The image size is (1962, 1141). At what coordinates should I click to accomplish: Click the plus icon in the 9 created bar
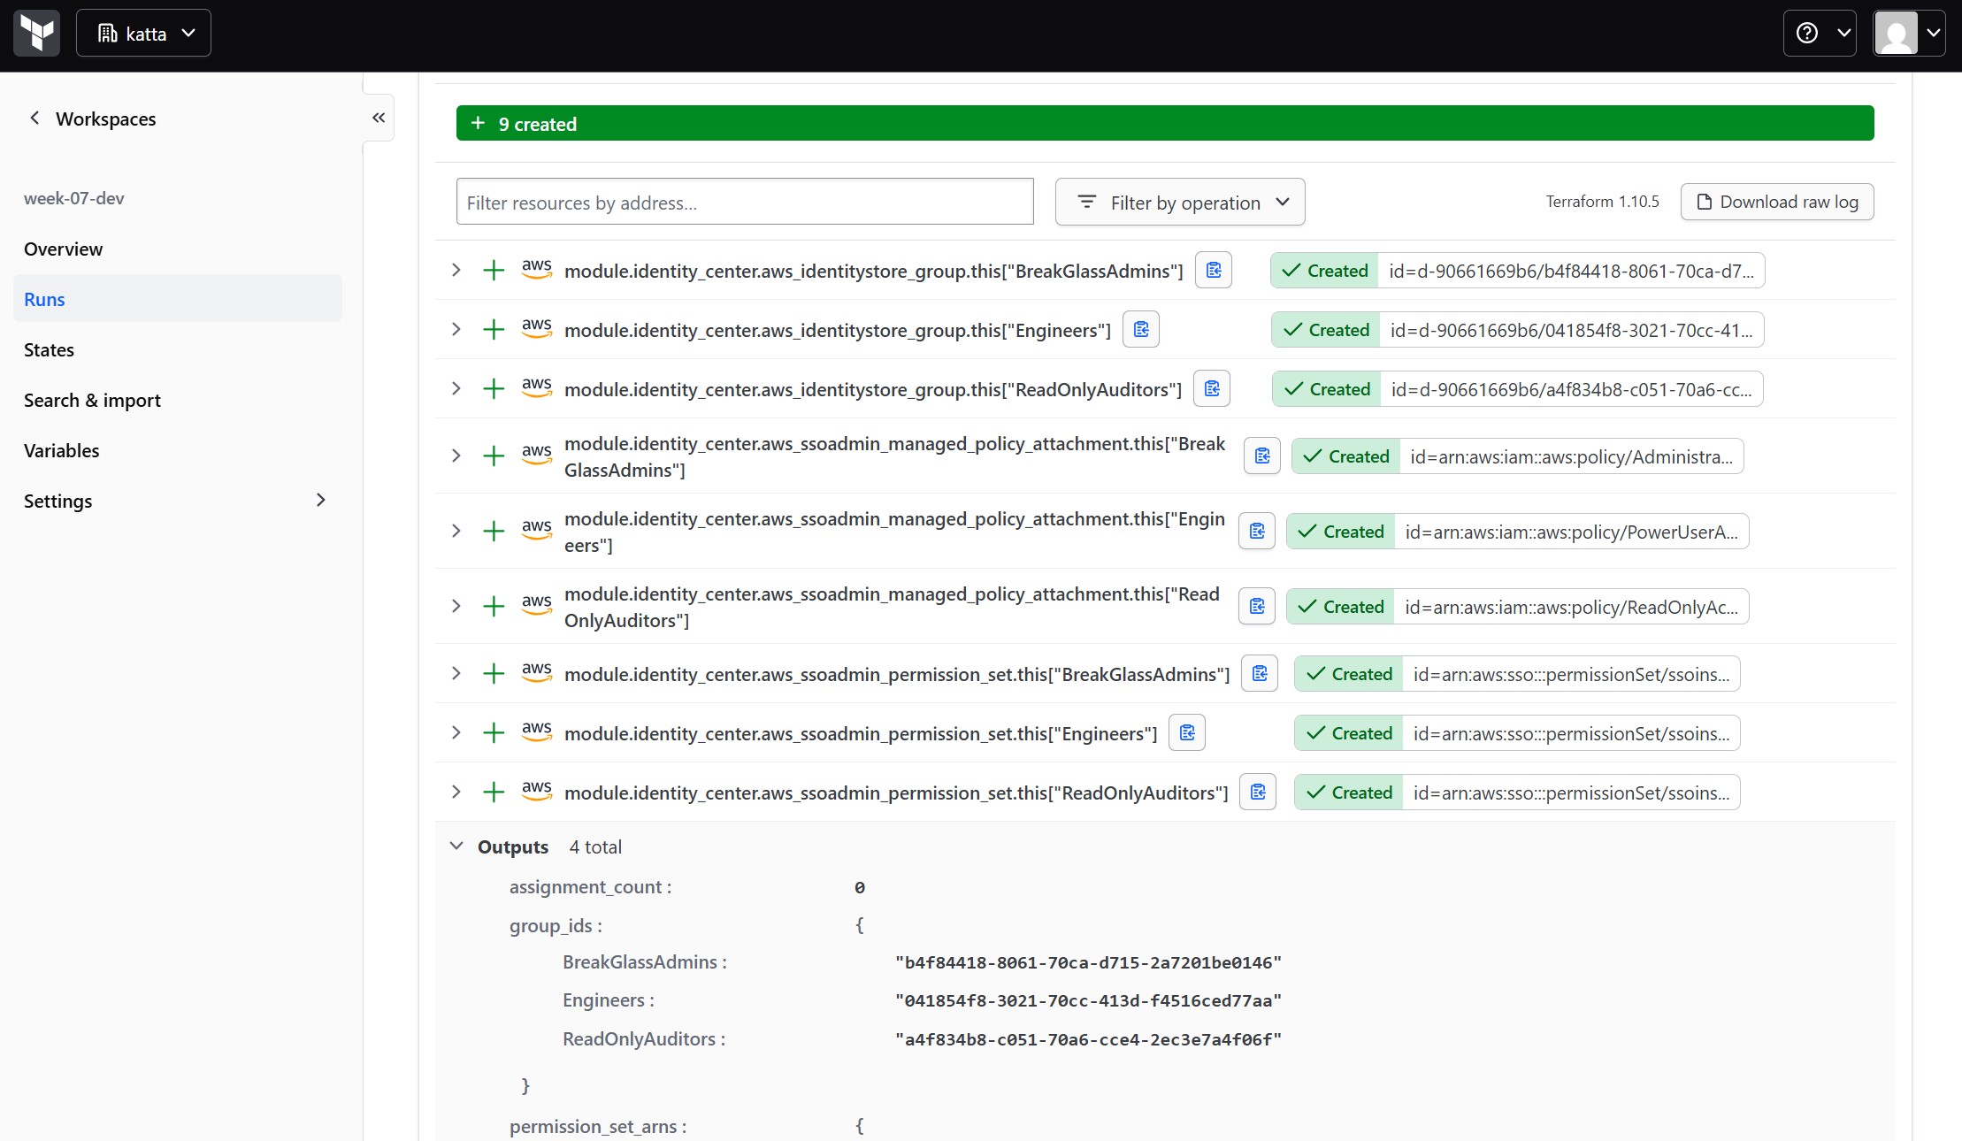tap(478, 123)
